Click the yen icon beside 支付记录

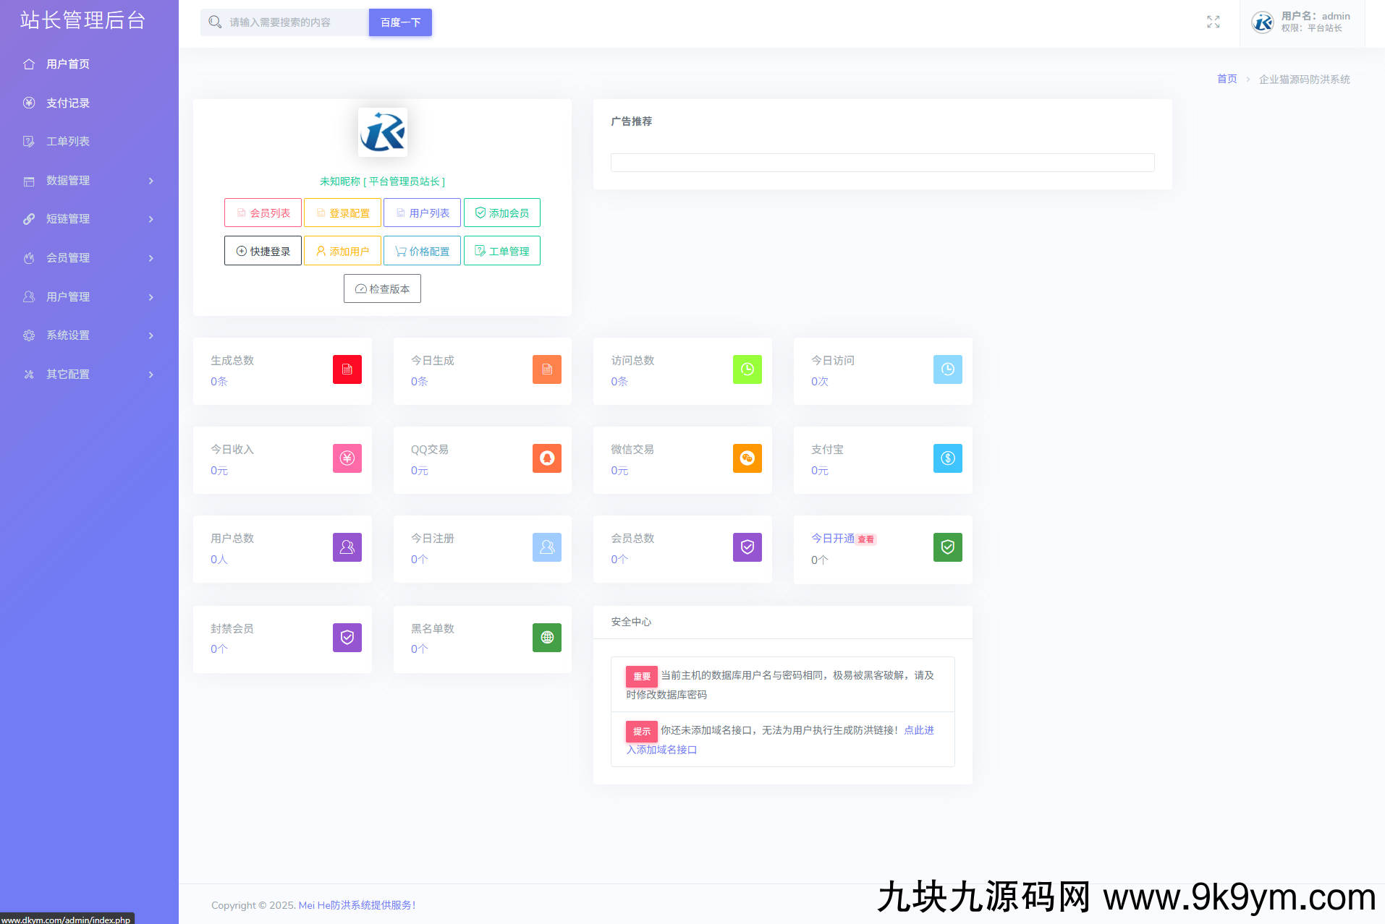(x=29, y=103)
